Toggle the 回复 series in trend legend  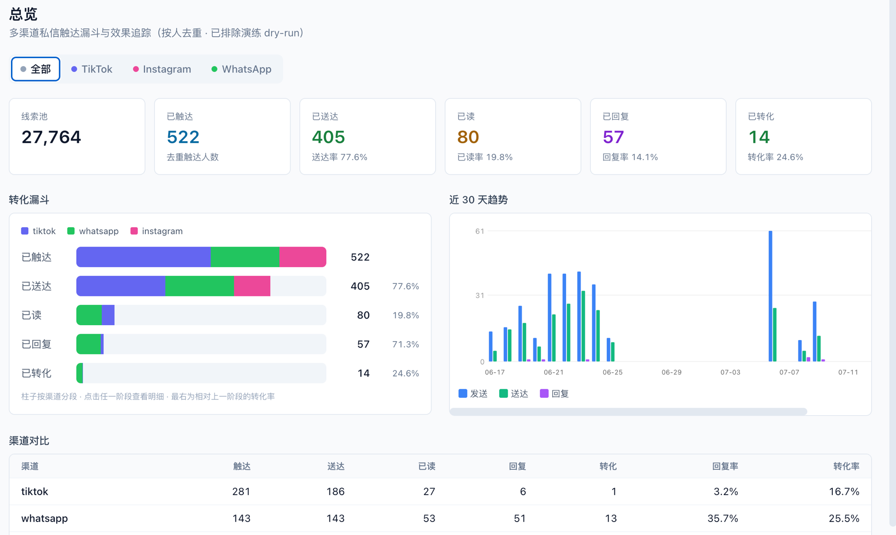555,393
